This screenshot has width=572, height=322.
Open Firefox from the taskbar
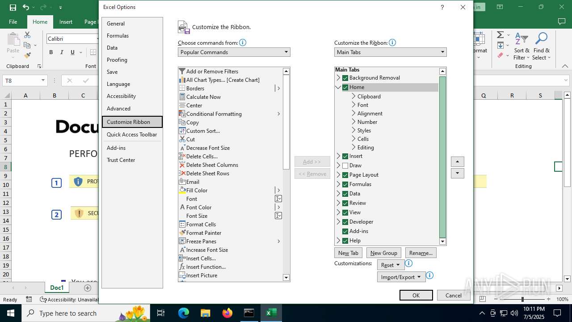pyautogui.click(x=227, y=313)
